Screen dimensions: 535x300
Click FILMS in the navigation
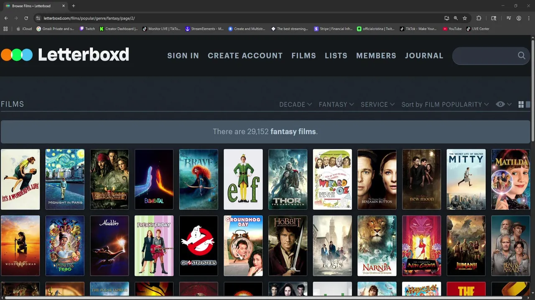tap(303, 55)
